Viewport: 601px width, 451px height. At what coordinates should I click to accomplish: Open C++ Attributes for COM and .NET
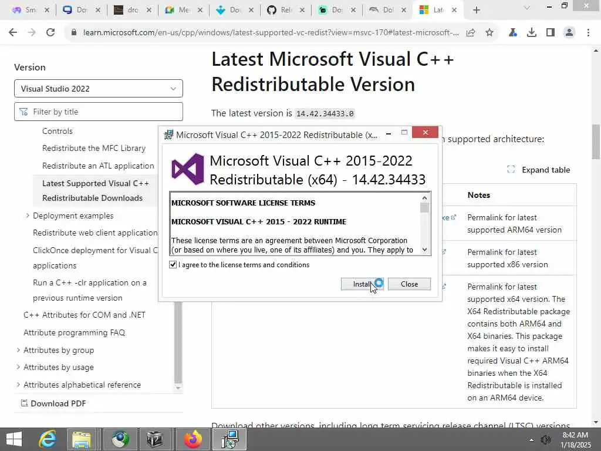tap(85, 315)
